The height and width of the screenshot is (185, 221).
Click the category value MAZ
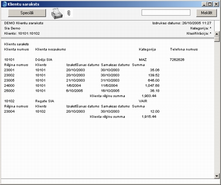143,60
